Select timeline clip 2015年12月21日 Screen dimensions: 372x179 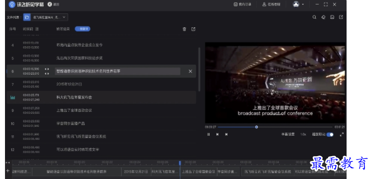[x=136, y=172]
